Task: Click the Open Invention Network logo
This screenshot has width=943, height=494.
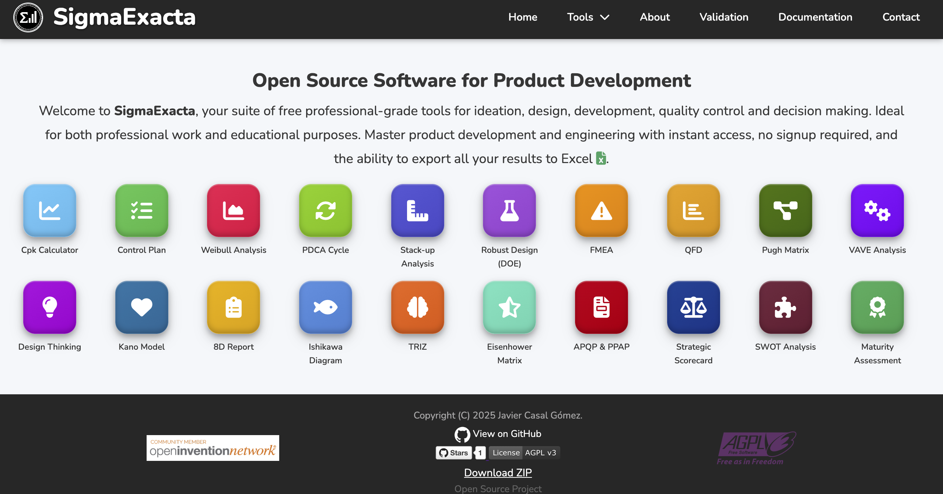Action: click(x=213, y=448)
